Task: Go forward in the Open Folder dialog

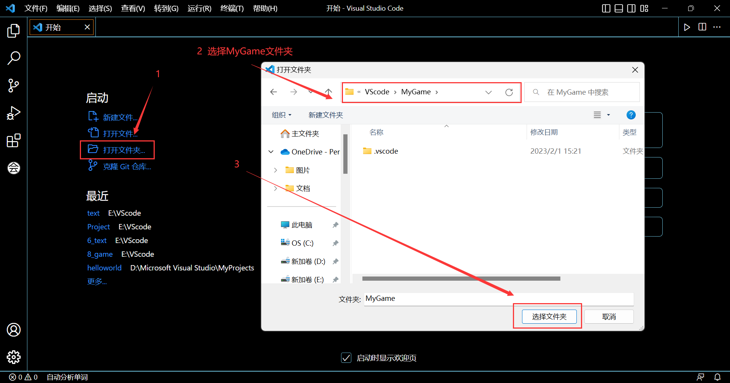Action: coord(294,92)
